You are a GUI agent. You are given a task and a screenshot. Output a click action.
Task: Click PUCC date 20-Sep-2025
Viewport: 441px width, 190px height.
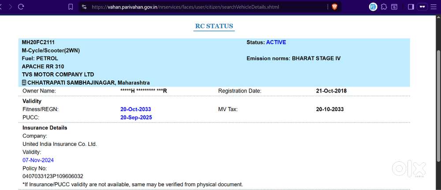coord(136,117)
